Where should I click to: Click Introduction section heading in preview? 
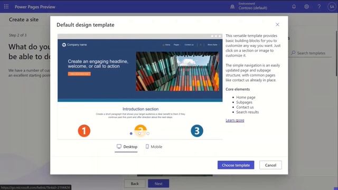(x=140, y=109)
